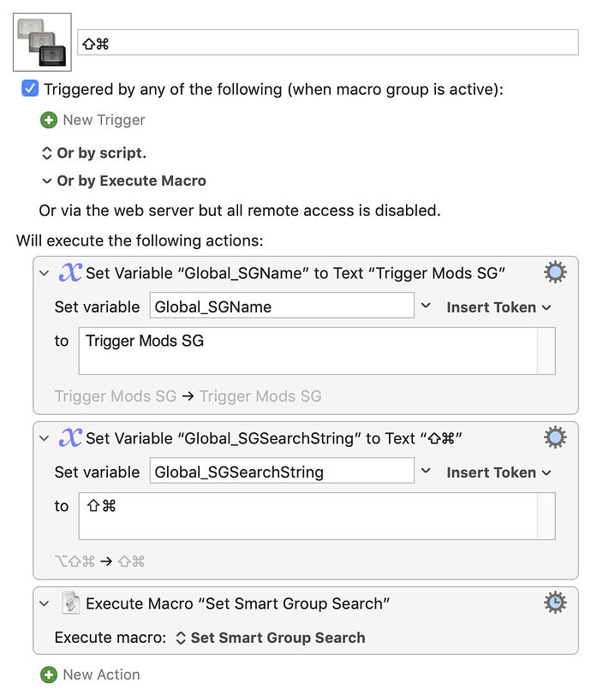Screen dimensions: 591x695
Task: Choose macro via Set Smart Group Search popup
Action: [271, 638]
